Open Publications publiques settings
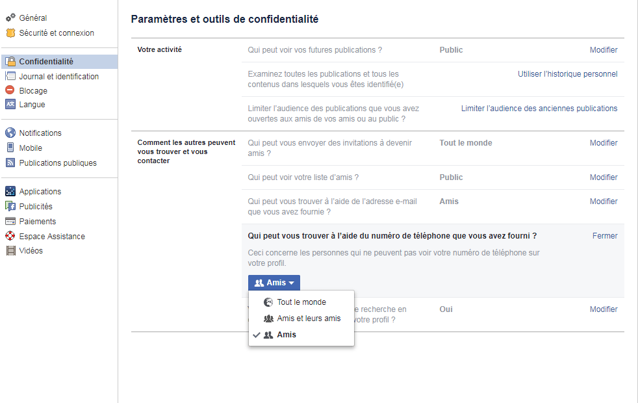 58,163
